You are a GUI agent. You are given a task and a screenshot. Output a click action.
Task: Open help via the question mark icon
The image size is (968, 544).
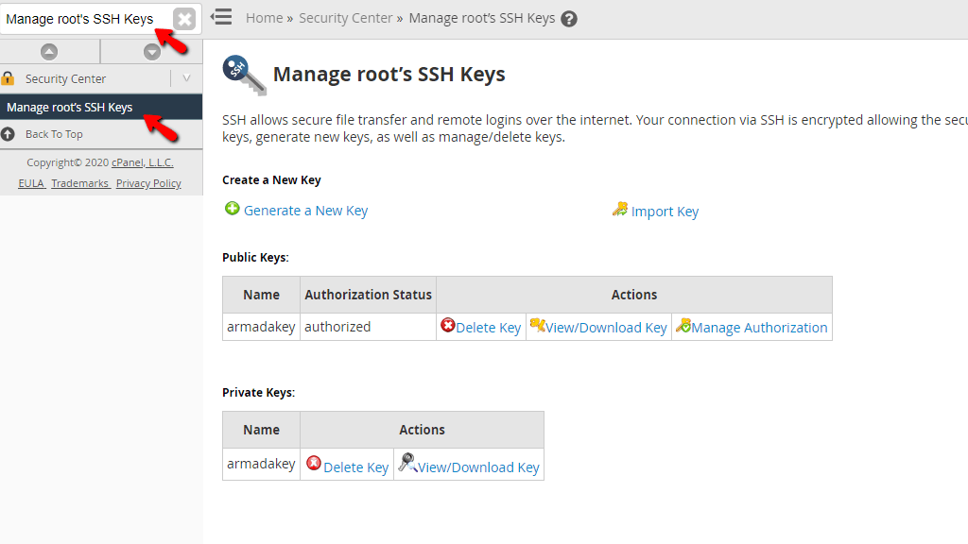pyautogui.click(x=569, y=19)
